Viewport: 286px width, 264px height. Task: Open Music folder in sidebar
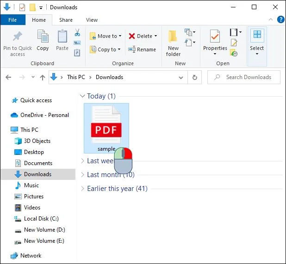[x=27, y=185]
